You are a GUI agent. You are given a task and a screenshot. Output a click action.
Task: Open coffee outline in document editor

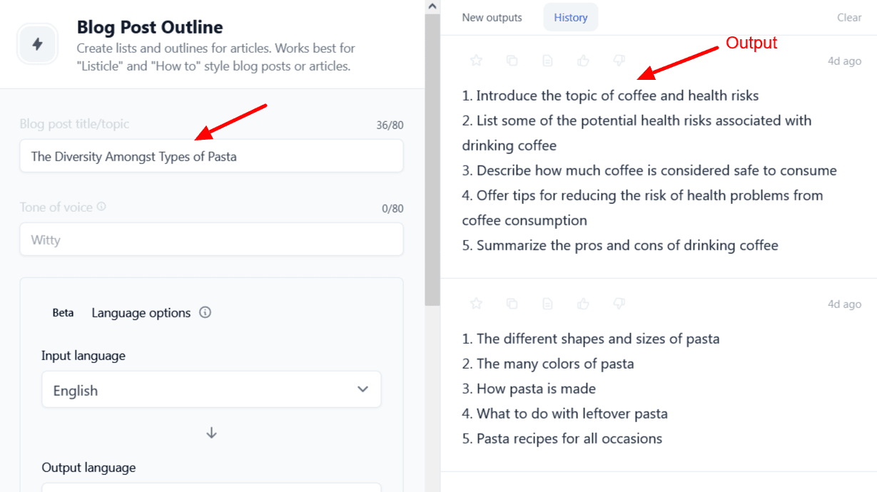tap(548, 61)
